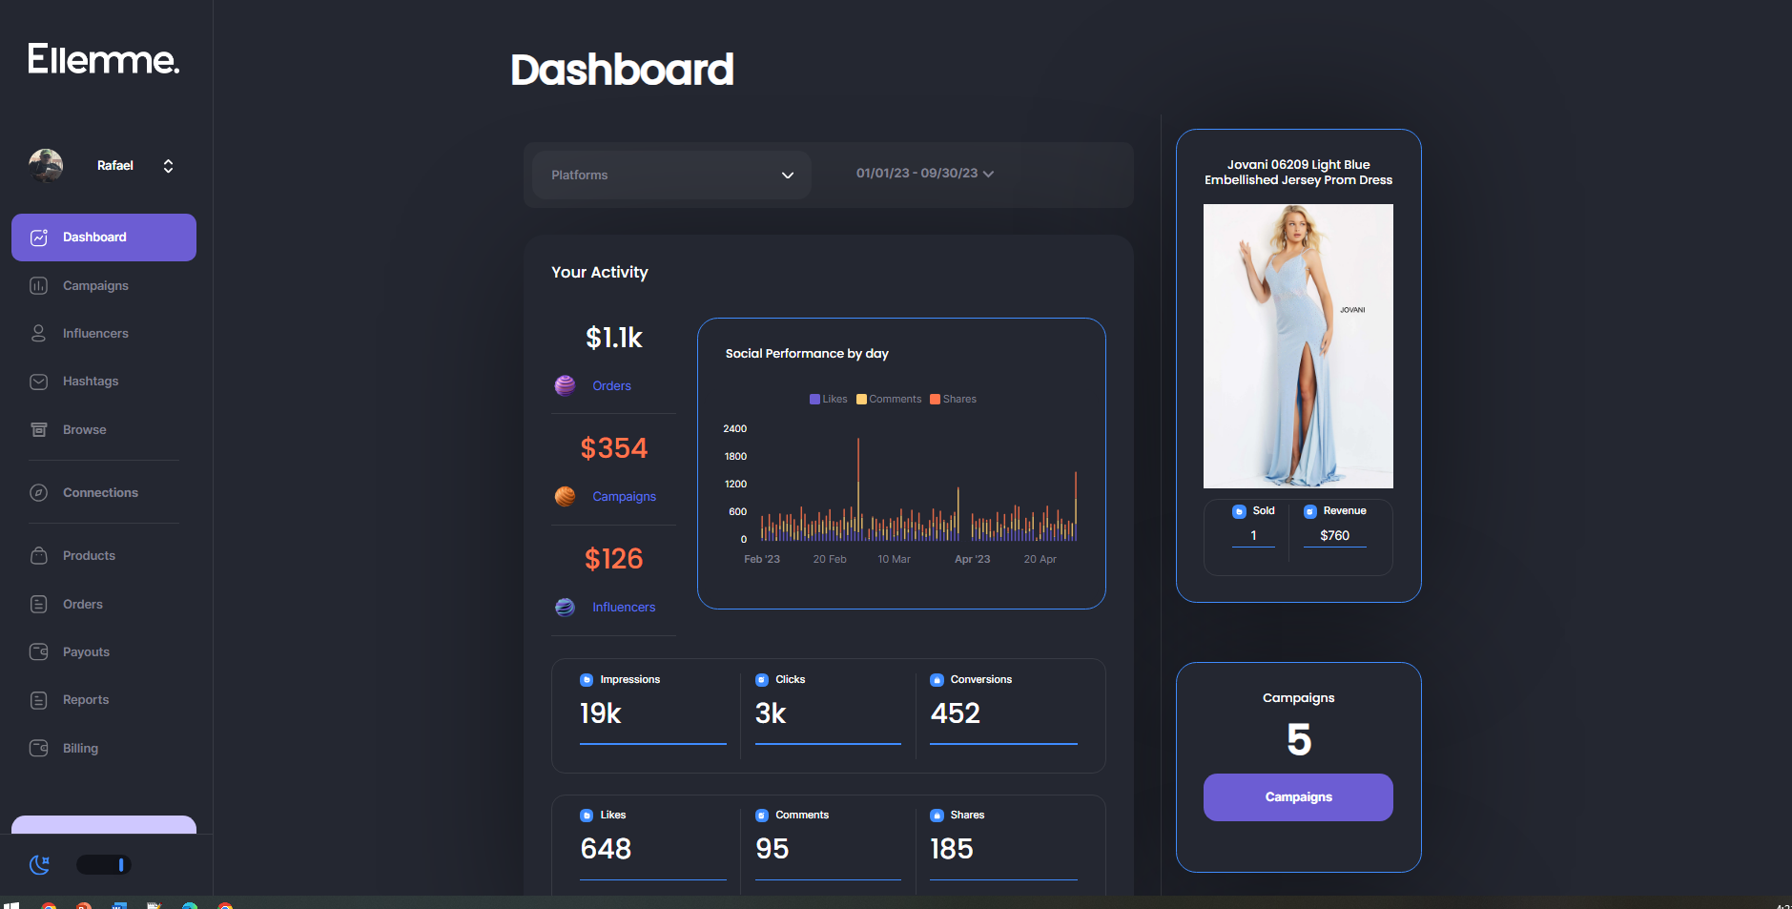This screenshot has height=909, width=1792.
Task: Toggle Comments series in chart legend
Action: 889,400
